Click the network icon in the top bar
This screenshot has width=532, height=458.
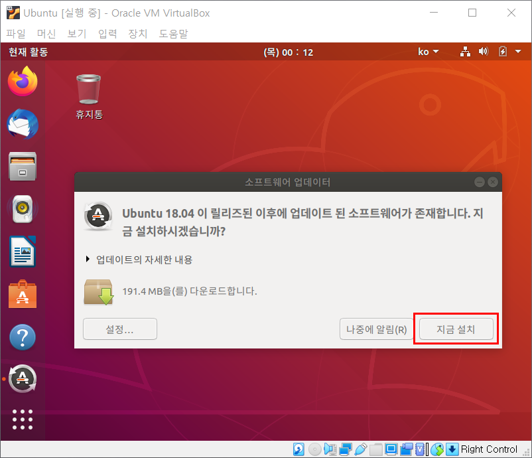click(465, 52)
